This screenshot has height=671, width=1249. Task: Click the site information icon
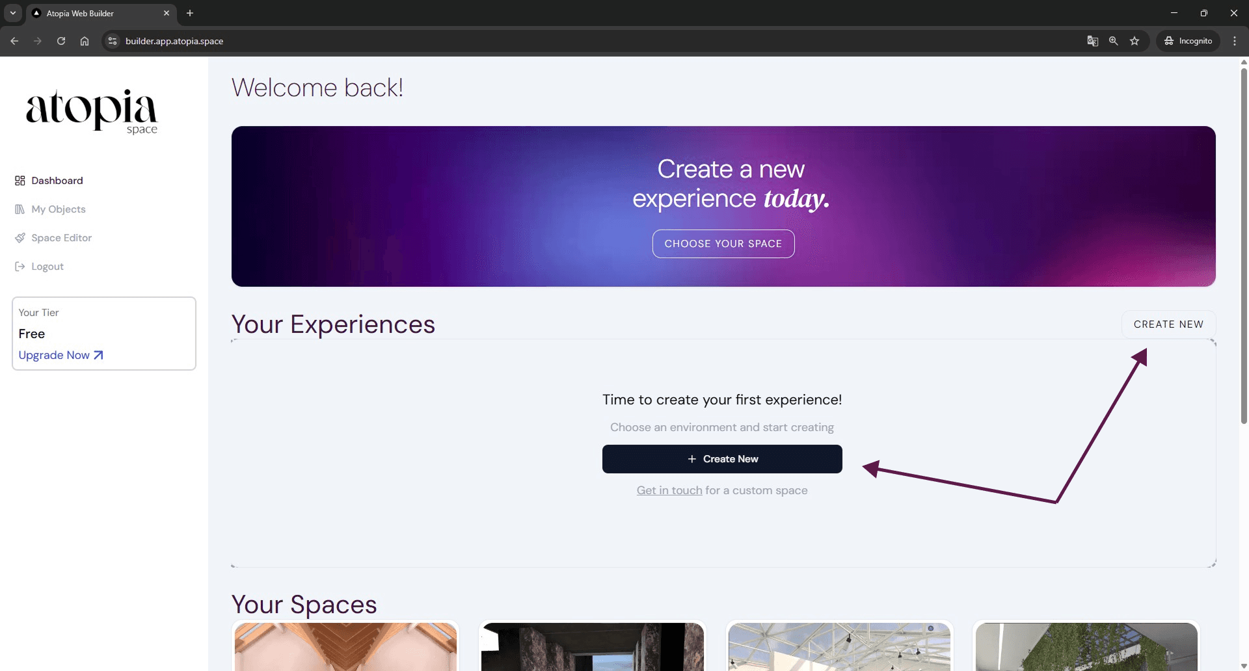tap(113, 41)
